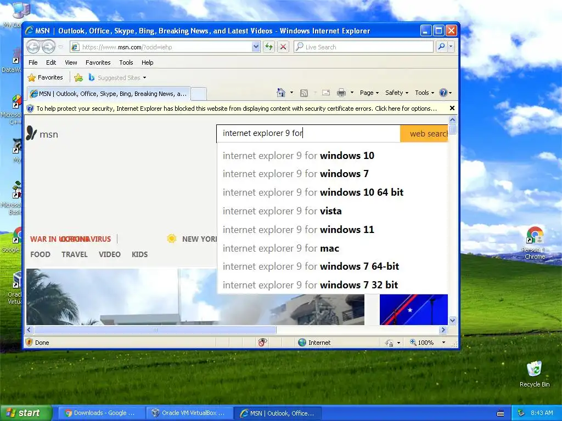This screenshot has width=562, height=421.
Task: Click the vertical scrollbar down arrow
Action: (x=452, y=320)
